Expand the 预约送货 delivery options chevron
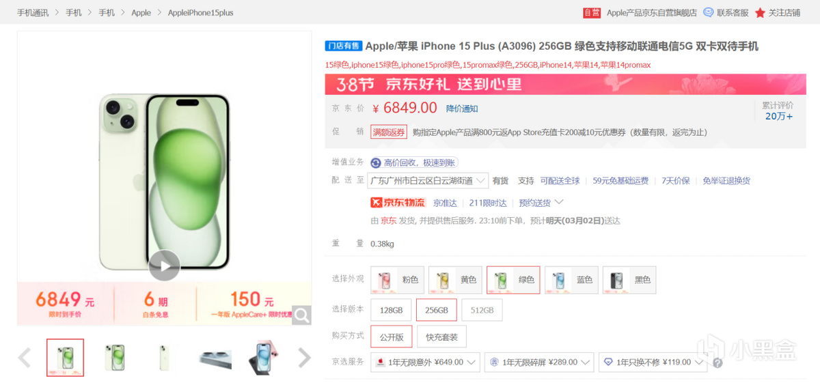820x385 pixels. click(559, 202)
